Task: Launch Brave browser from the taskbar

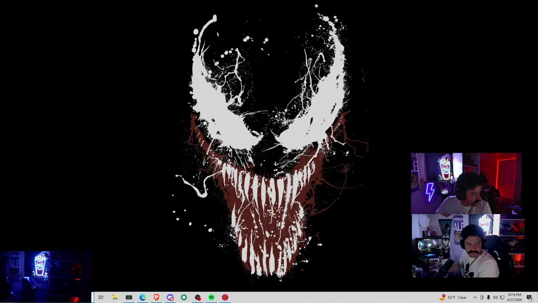Action: pyautogui.click(x=156, y=298)
